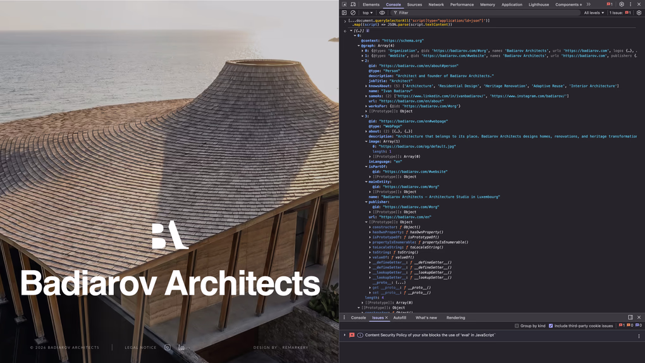The image size is (645, 363).
Task: Click the og/default.jpg image URL value
Action: (x=417, y=147)
